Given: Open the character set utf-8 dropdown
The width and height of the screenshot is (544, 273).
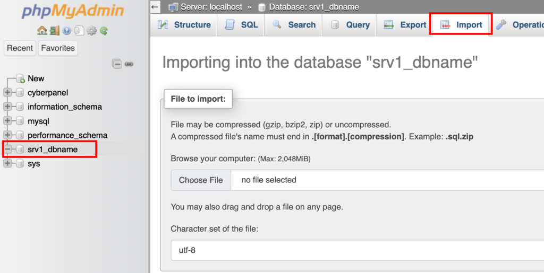Looking at the screenshot, I should click(x=358, y=250).
